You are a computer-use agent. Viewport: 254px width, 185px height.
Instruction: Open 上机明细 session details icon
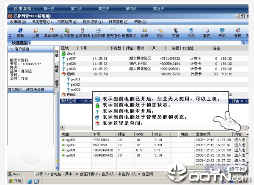tap(98, 30)
